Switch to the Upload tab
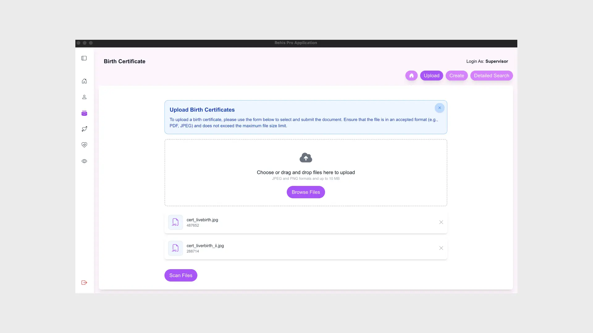 coord(431,76)
